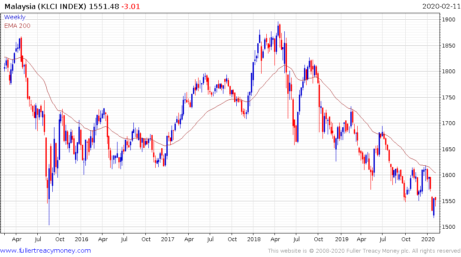Click the chart title 'Malaysia (KLCI INDEX)'
Screen dimensions: 461x257
pos(45,6)
